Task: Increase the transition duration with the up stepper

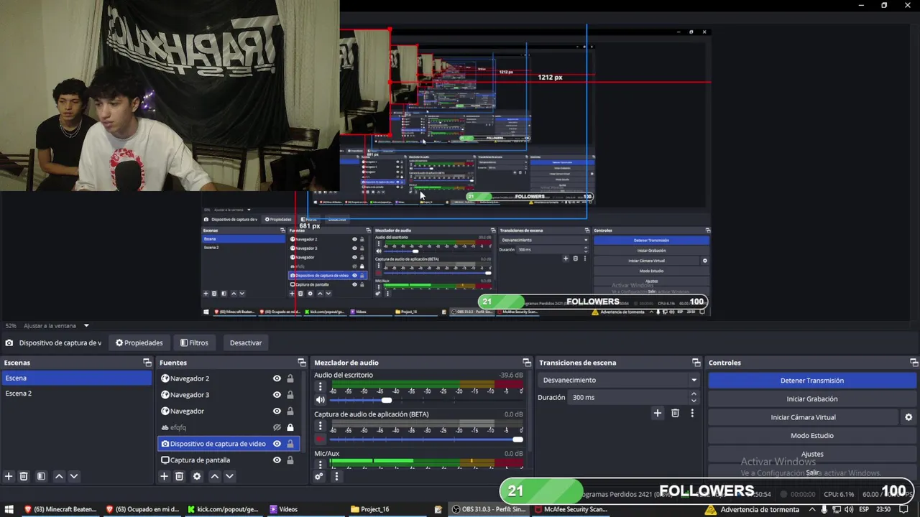Action: tap(694, 393)
